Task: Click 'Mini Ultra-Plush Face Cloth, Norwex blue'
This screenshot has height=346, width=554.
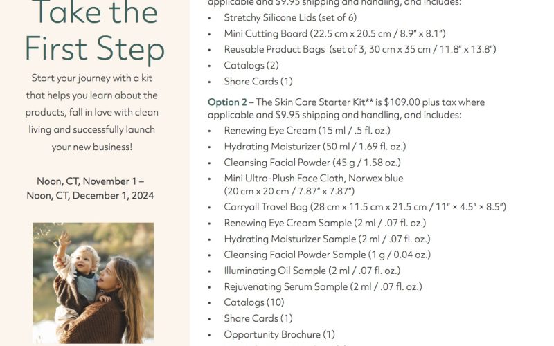Action: pyautogui.click(x=314, y=178)
